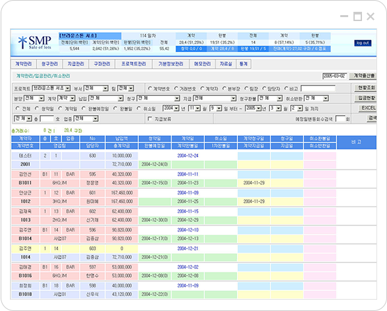The image size is (387, 311).
Task: Open the 자료실 tab
Action: pyautogui.click(x=226, y=64)
